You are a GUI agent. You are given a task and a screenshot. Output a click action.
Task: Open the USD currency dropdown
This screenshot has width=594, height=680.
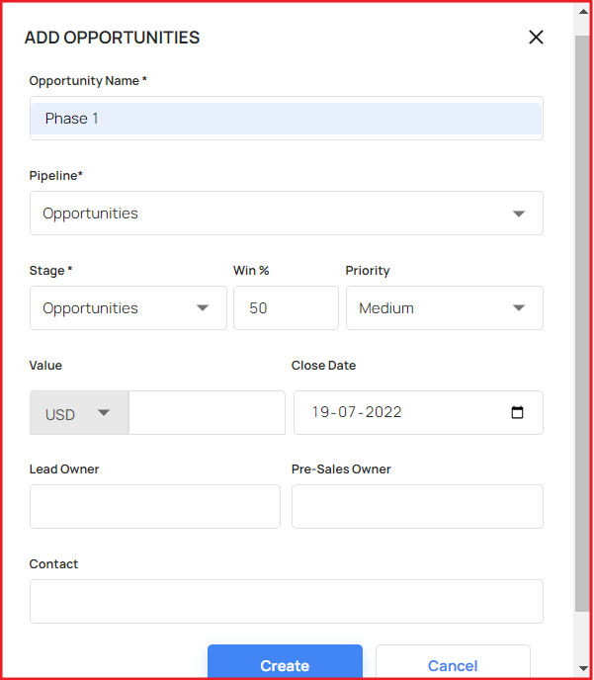(79, 413)
